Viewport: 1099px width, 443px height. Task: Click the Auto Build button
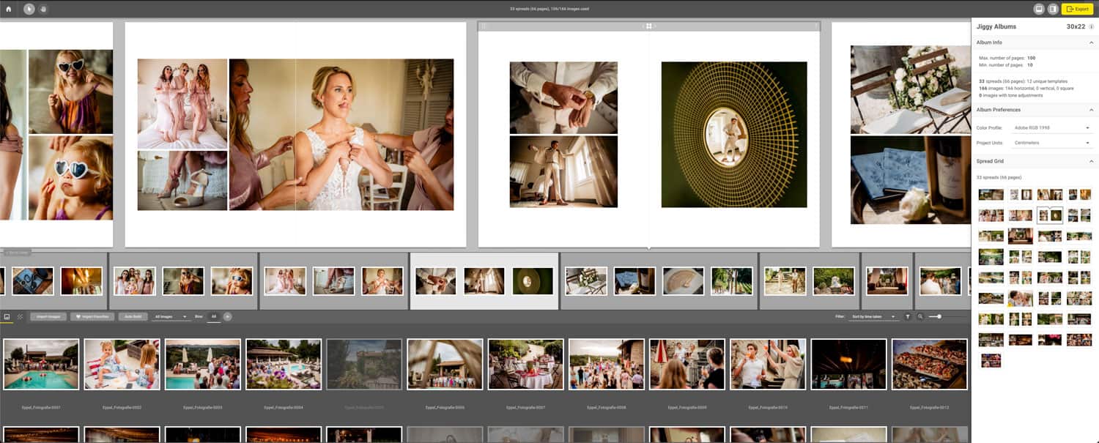point(133,316)
